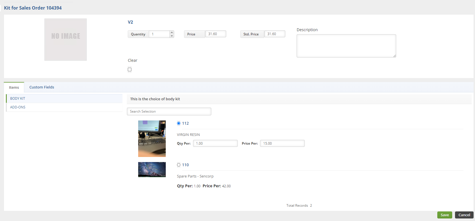Image resolution: width=475 pixels, height=221 pixels.
Task: Click the 42.00 Price Per value
Action: tap(227, 186)
